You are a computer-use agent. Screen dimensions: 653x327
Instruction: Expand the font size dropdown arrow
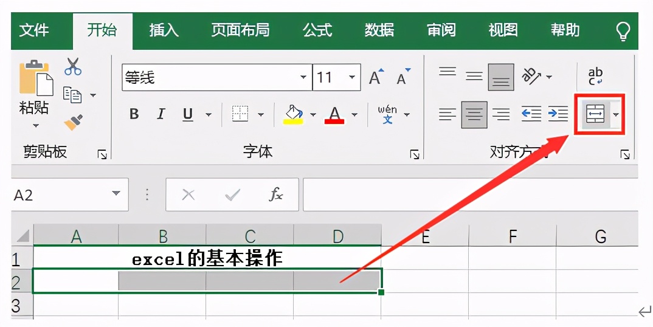[x=352, y=77]
